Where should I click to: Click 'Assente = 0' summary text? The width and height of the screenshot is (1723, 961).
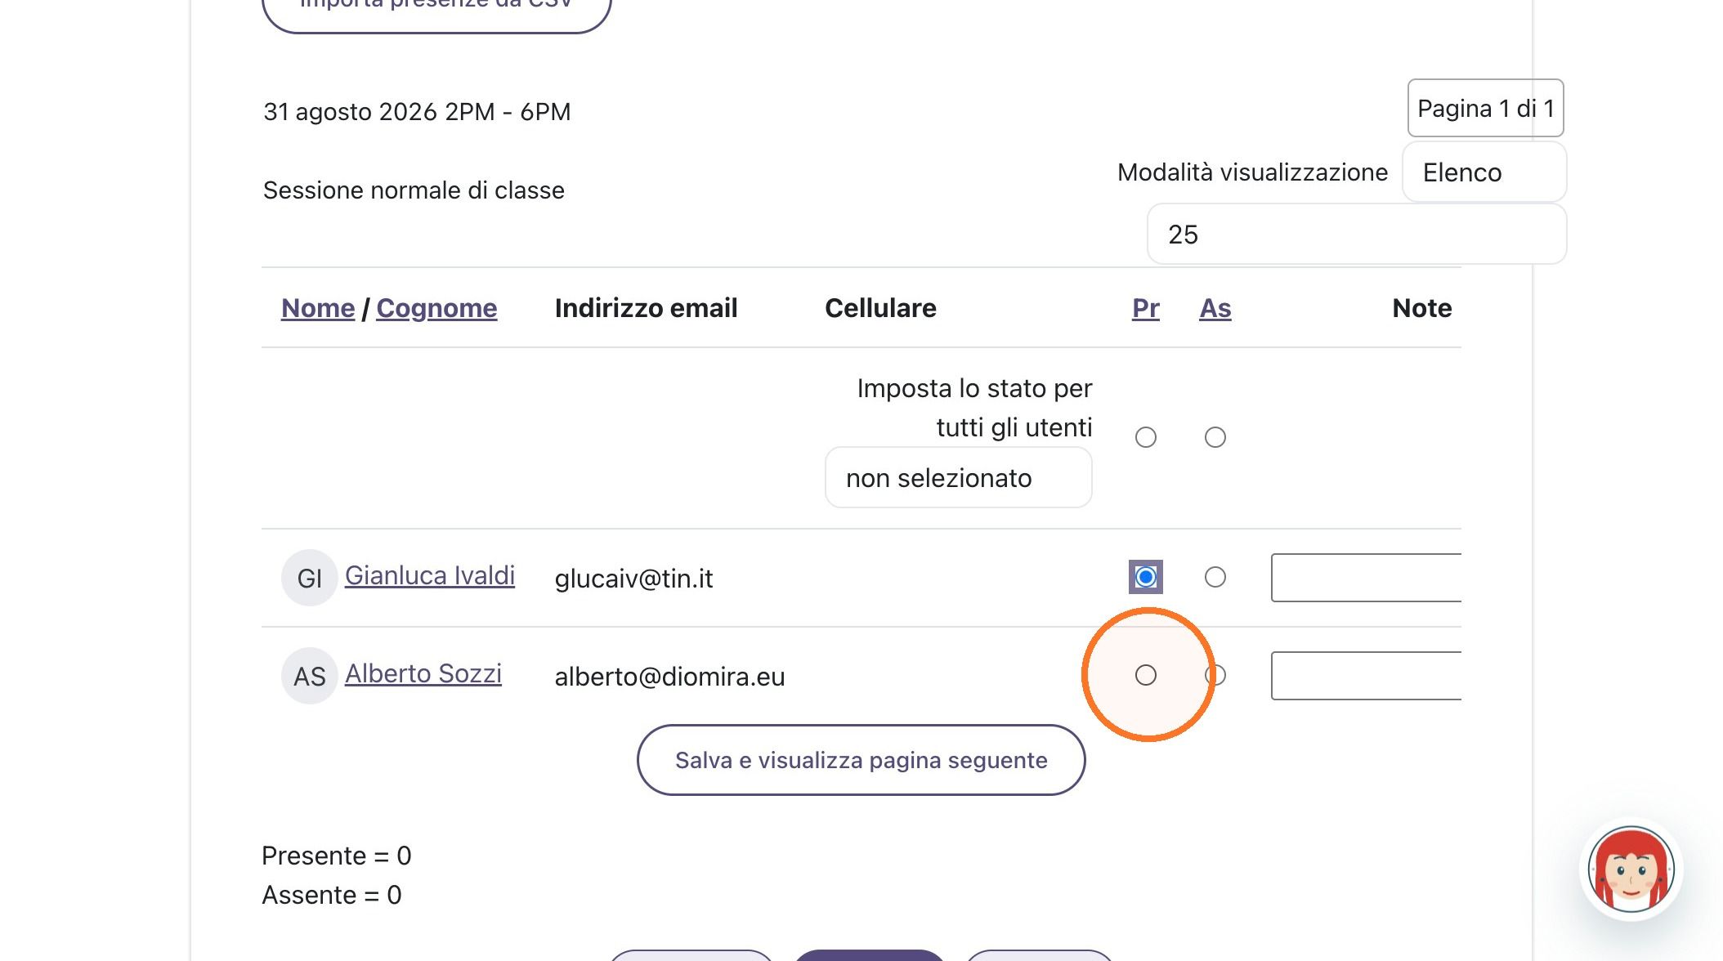[332, 895]
